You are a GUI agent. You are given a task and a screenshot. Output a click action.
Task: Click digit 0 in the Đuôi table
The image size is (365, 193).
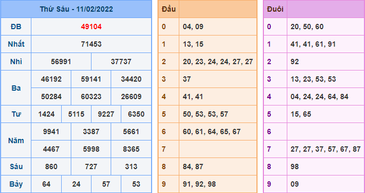point(269,27)
